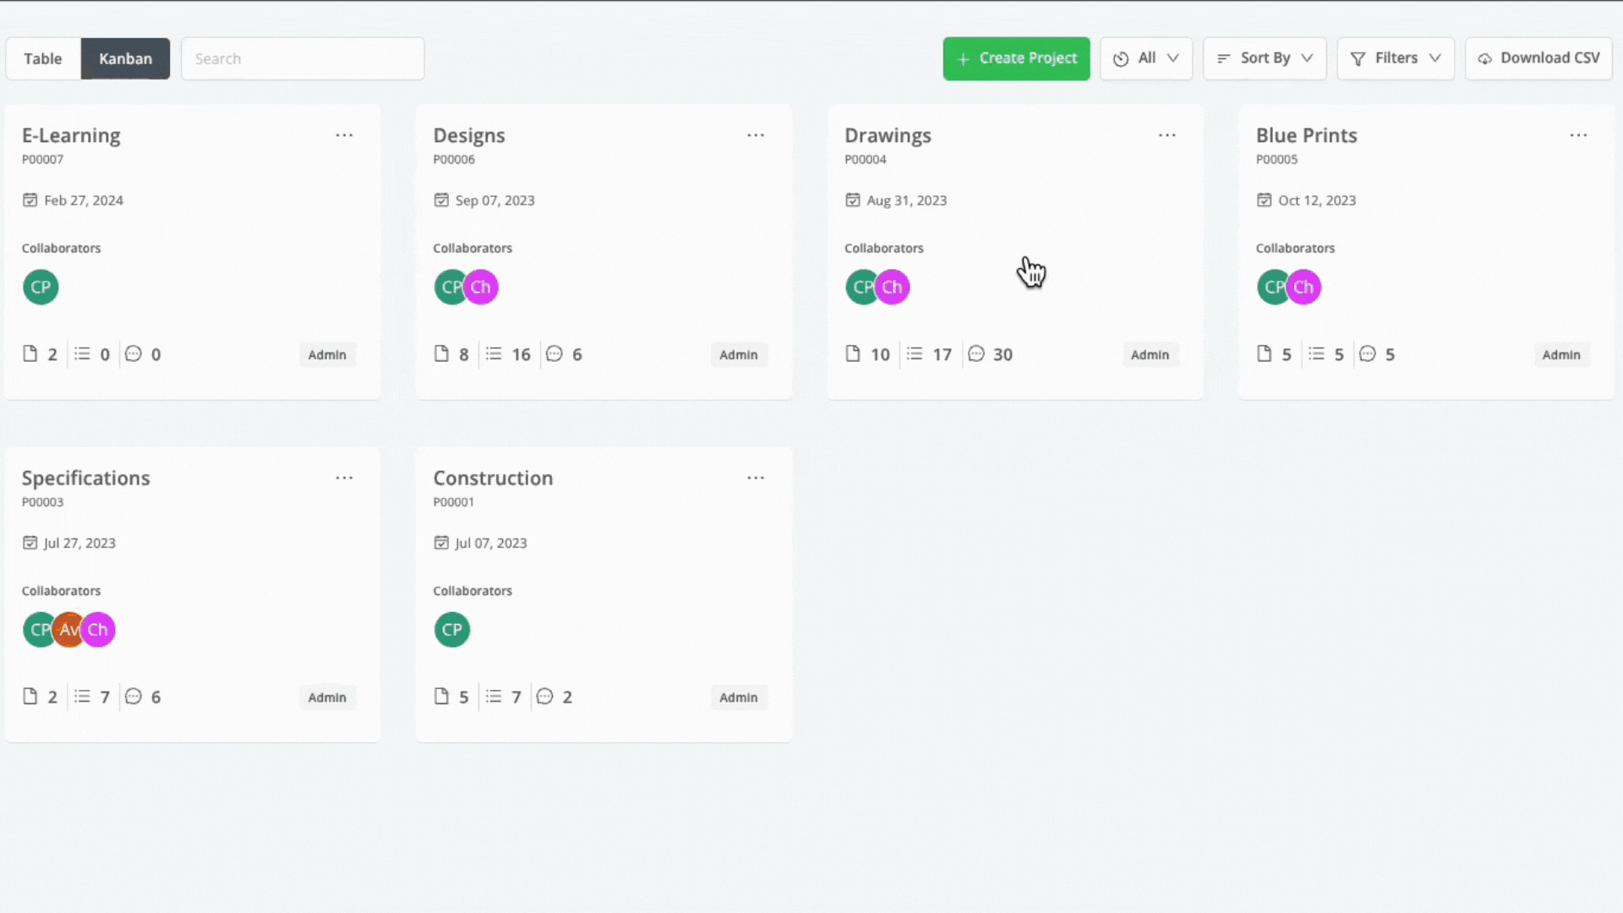Switch to Table view tab
Viewport: 1623px width, 913px height.
43,58
